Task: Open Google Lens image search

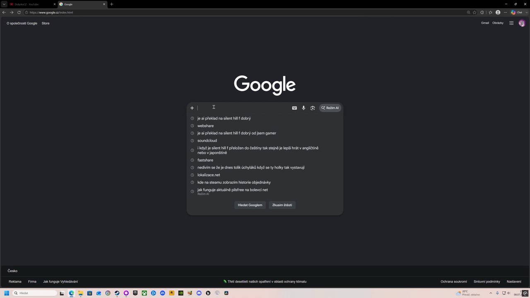Action: 313,108
